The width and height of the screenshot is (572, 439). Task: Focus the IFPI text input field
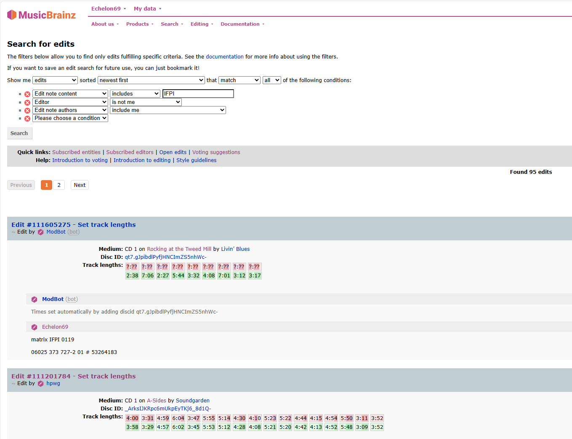pyautogui.click(x=198, y=93)
